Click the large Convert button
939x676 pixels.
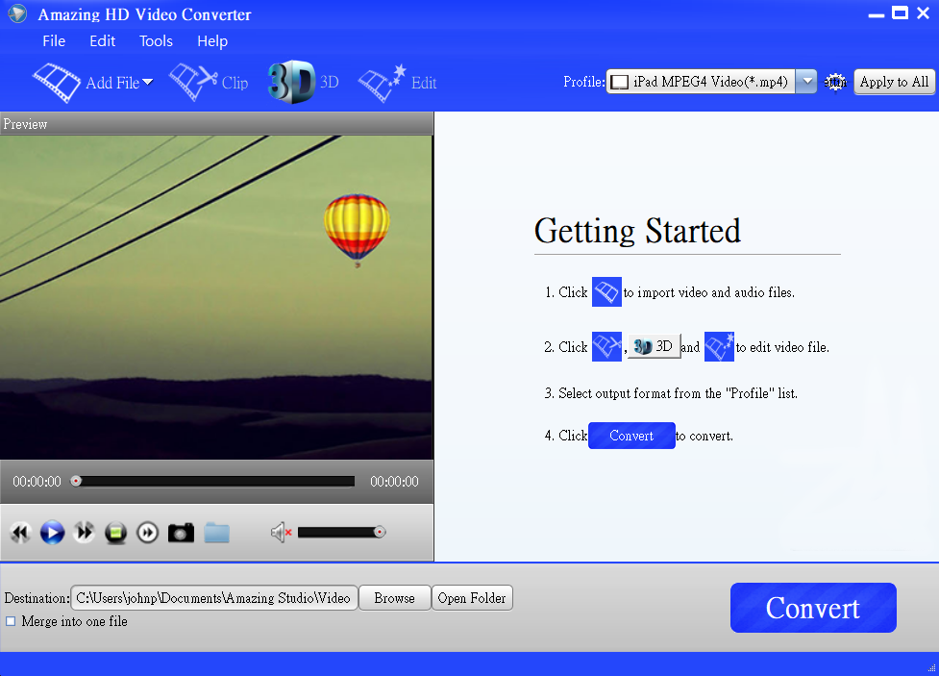click(x=813, y=608)
